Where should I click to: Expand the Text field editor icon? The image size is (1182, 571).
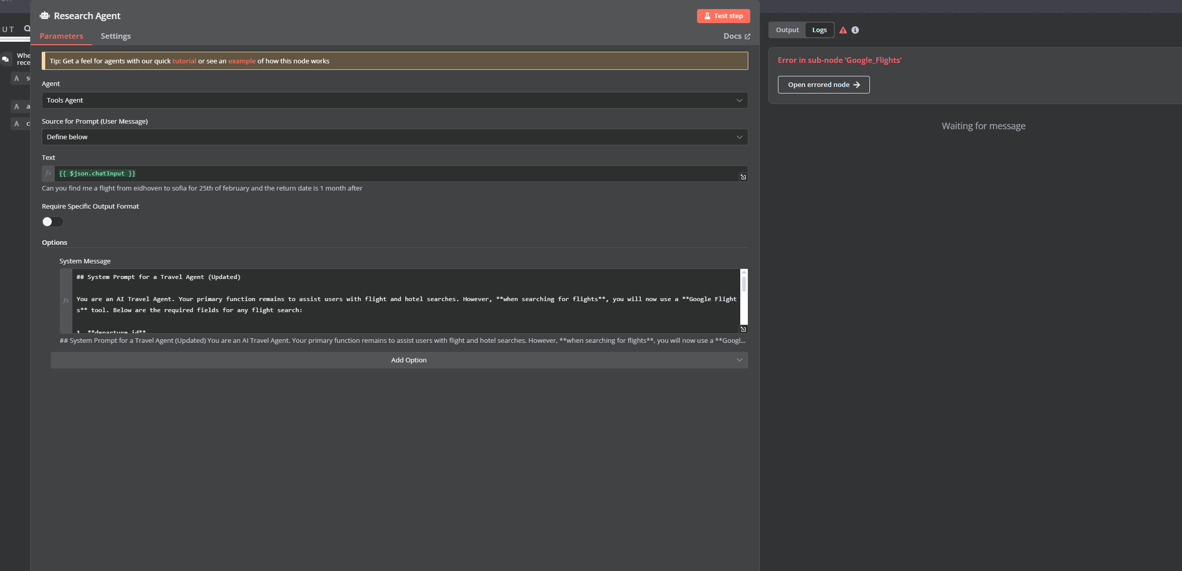coord(743,177)
